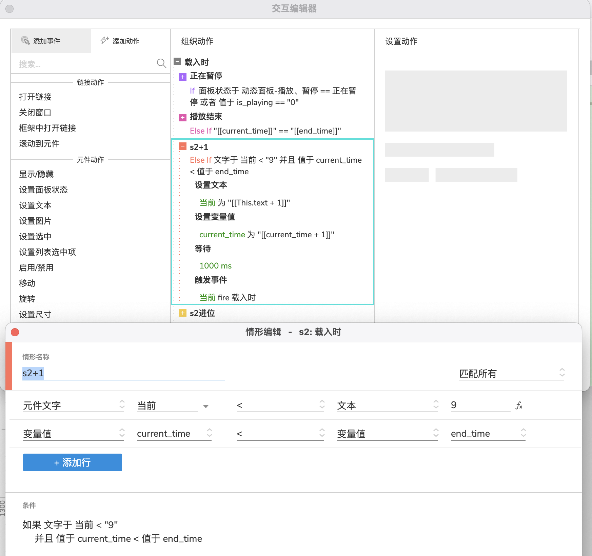
Task: Choose the 框架中打开链接 action
Action: coord(47,128)
